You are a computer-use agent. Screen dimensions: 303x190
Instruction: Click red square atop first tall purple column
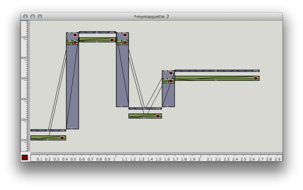pyautogui.click(x=75, y=35)
